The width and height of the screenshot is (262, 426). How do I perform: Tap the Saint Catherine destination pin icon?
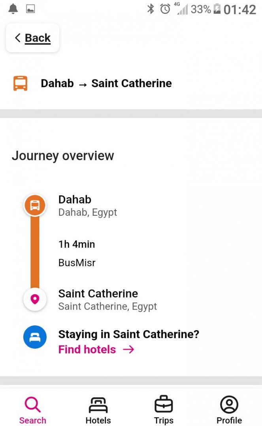(x=35, y=299)
